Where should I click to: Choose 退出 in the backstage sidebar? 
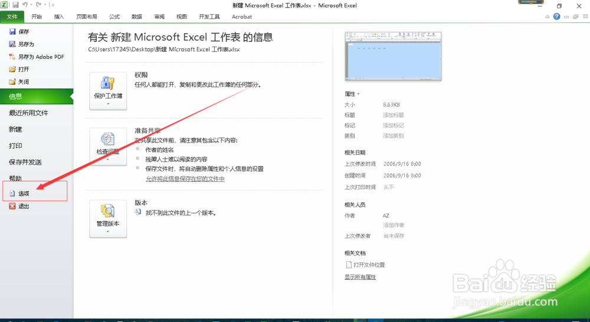[19, 206]
